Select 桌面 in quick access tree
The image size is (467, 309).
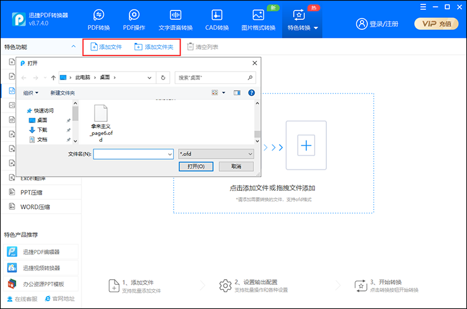point(38,120)
